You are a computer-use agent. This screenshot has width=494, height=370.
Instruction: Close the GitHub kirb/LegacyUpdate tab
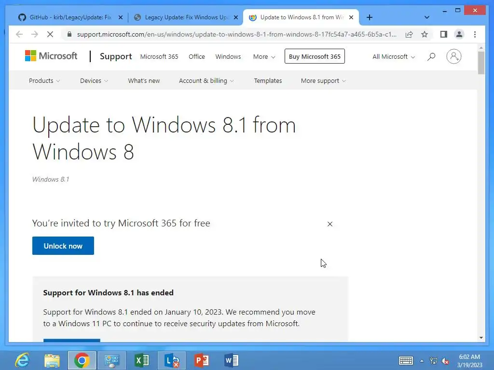(x=120, y=18)
